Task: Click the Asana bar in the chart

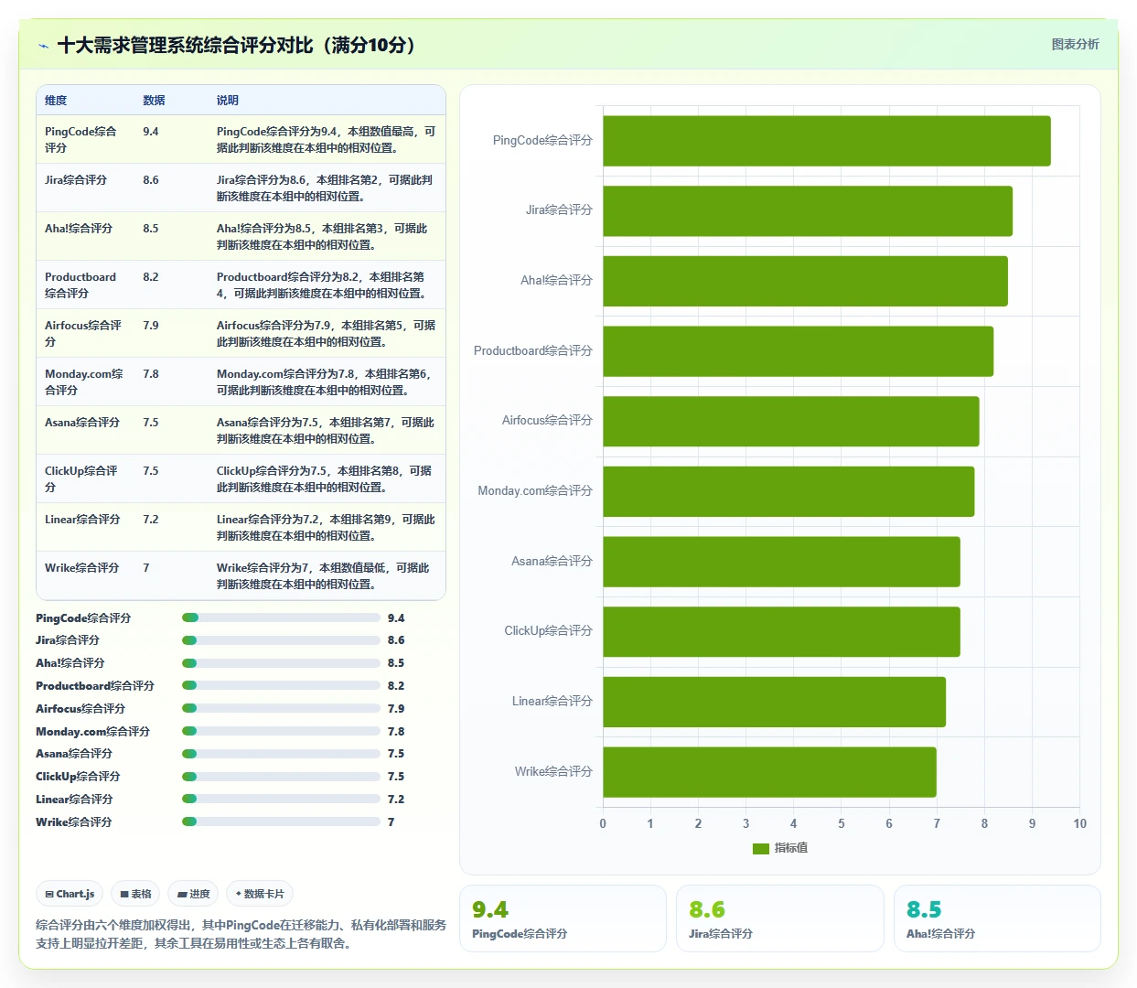Action: 781,562
